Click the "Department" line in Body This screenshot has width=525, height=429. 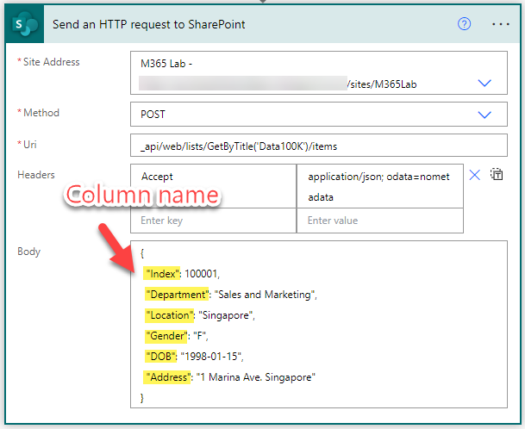pyautogui.click(x=231, y=295)
